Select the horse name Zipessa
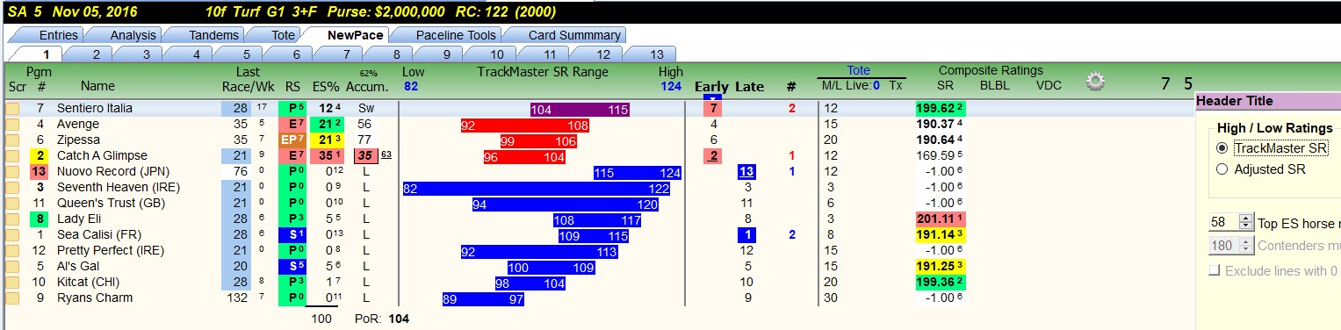The image size is (1341, 330). point(78,140)
